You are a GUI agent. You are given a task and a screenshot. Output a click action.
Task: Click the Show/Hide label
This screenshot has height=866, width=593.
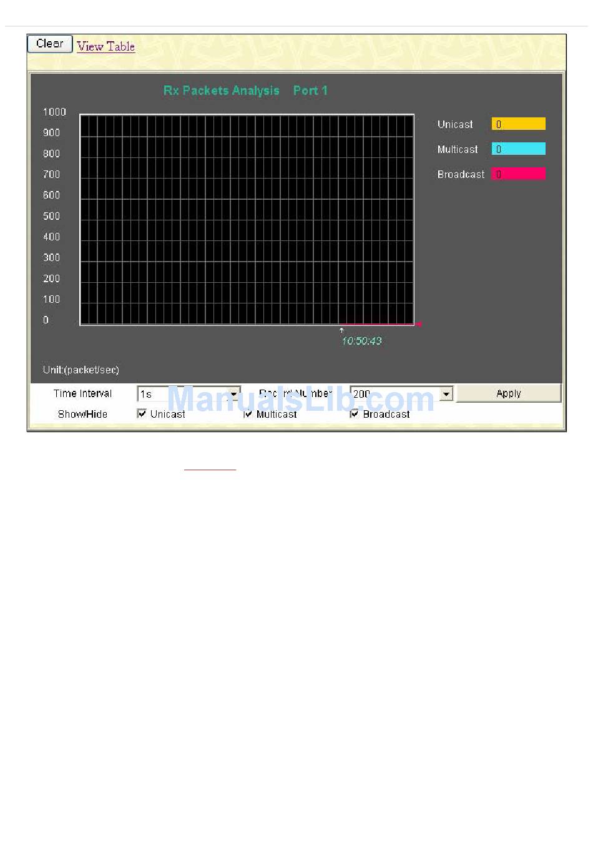[x=82, y=414]
